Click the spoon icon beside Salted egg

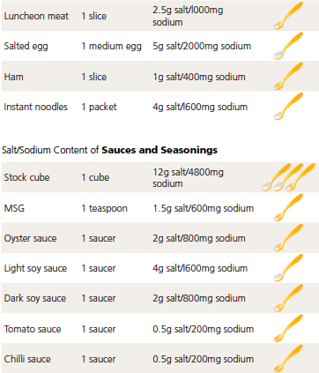click(x=288, y=46)
